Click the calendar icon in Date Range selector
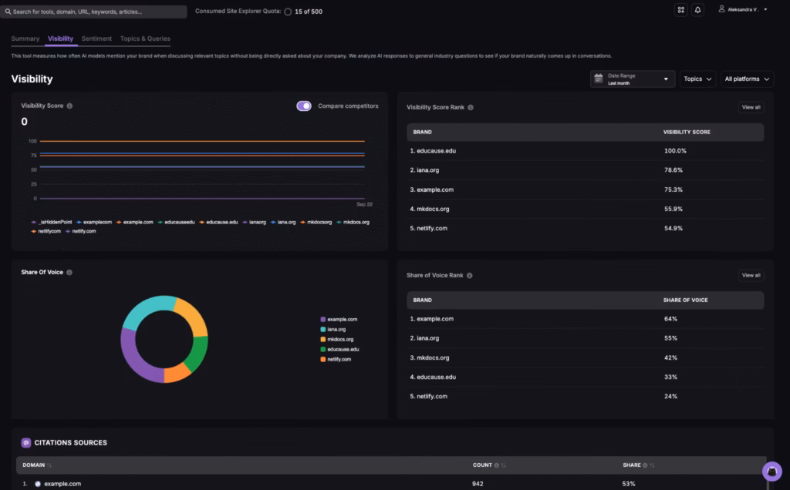Image resolution: width=790 pixels, height=490 pixels. [x=598, y=79]
